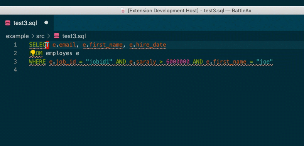Click the string "joe"
Viewport: 304px width, 146px height.
click(x=265, y=62)
